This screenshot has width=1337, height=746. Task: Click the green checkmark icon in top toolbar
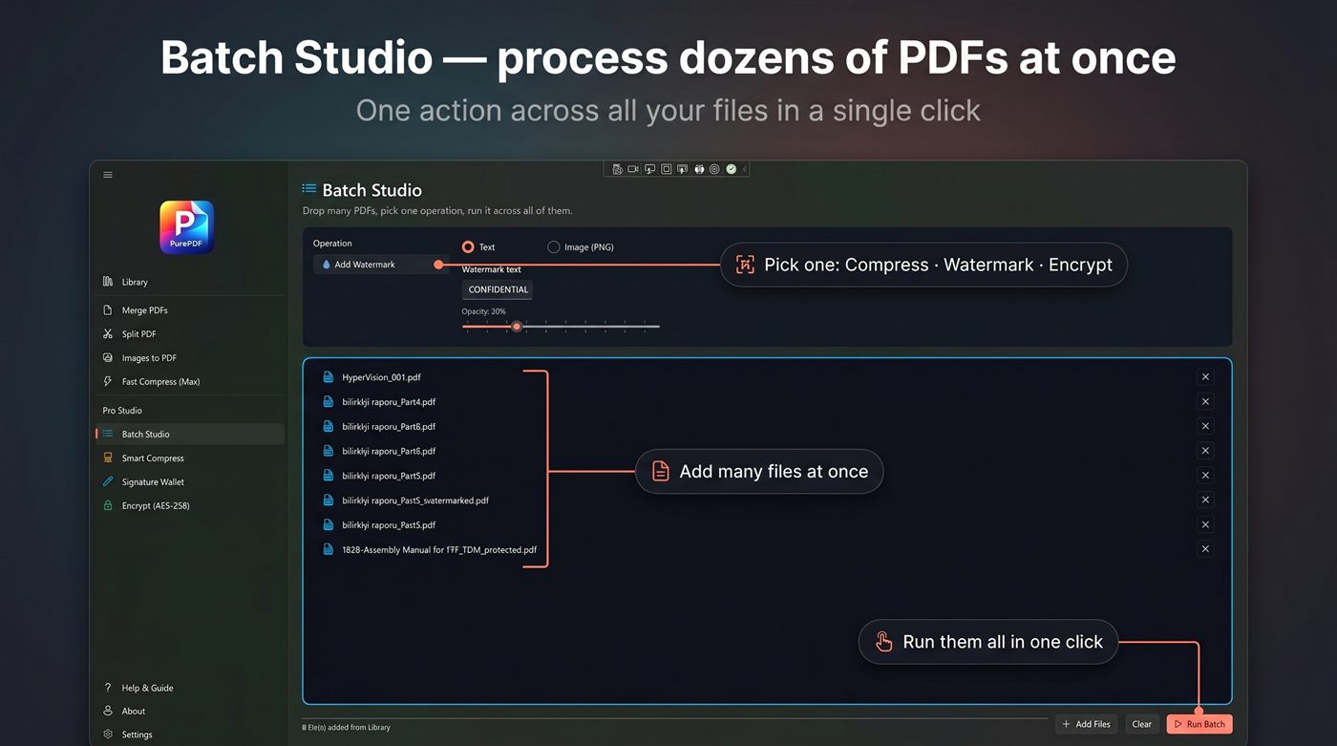click(x=732, y=169)
